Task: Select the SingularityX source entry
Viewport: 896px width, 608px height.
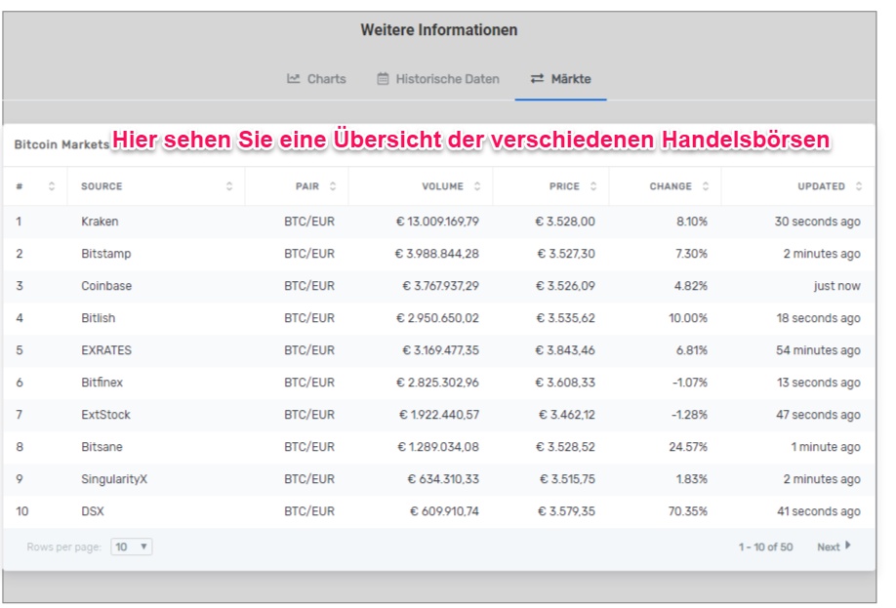Action: (114, 479)
